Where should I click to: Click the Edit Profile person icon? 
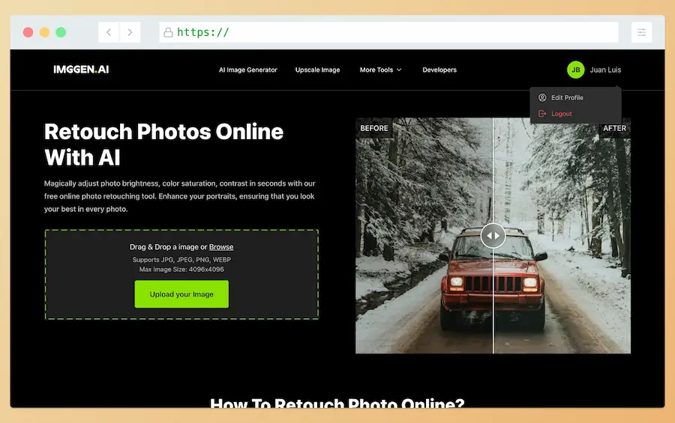coord(543,97)
